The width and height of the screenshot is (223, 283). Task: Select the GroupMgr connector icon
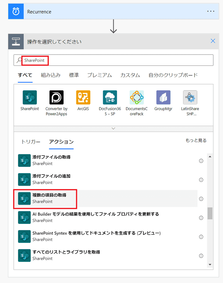[x=163, y=98]
